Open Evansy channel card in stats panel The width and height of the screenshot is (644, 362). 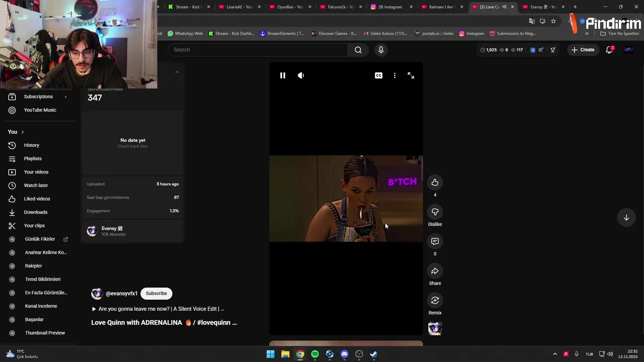click(x=133, y=231)
